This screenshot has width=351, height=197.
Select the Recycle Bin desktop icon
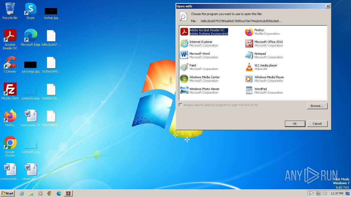10,11
